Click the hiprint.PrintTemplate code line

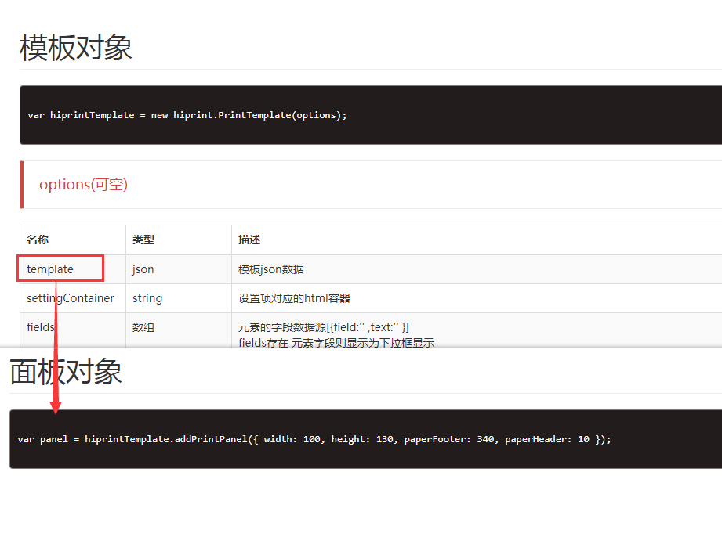click(187, 115)
